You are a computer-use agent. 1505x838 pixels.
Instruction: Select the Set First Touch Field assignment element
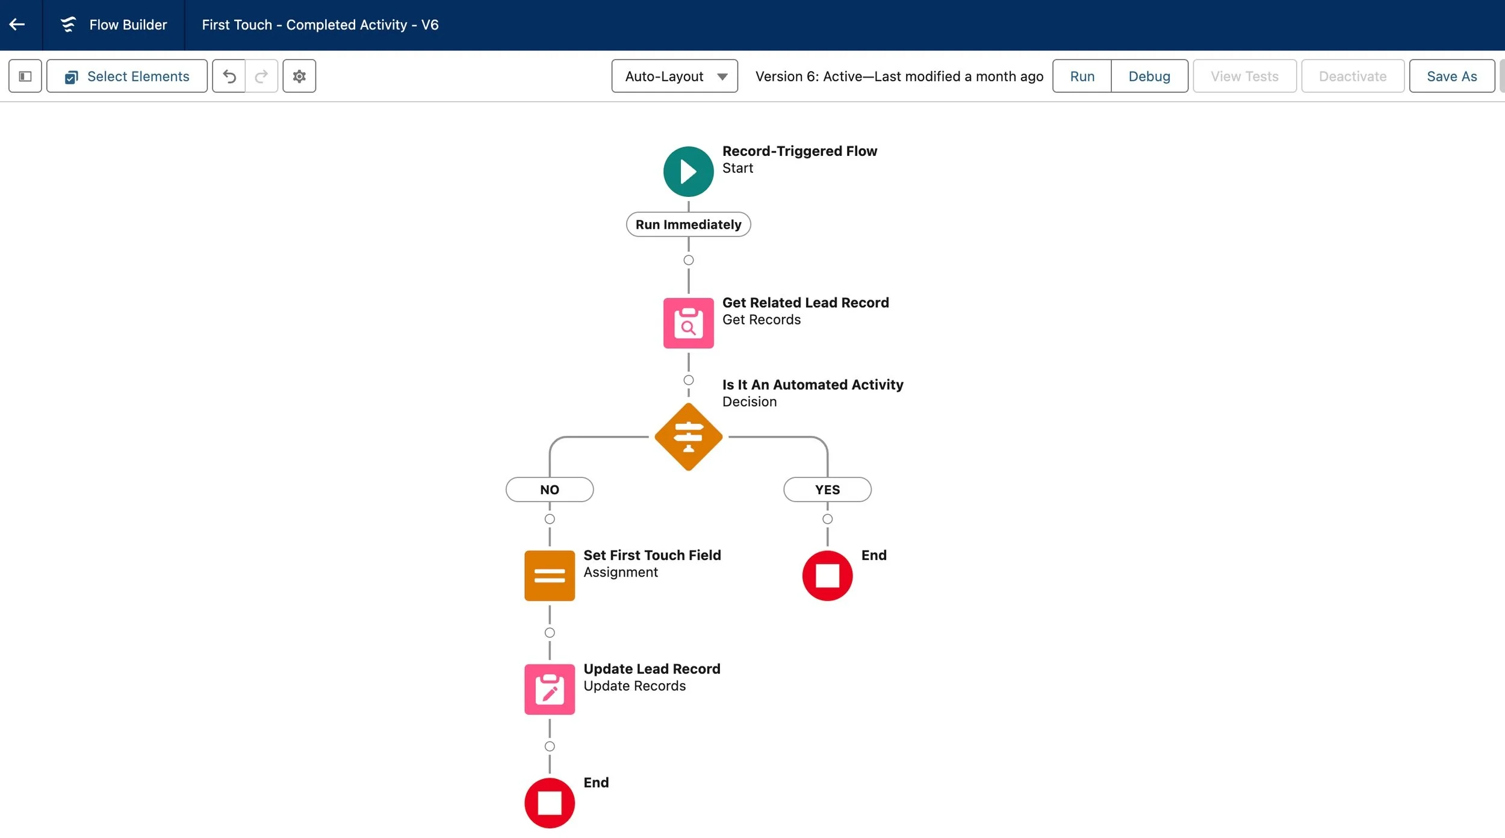tap(548, 575)
